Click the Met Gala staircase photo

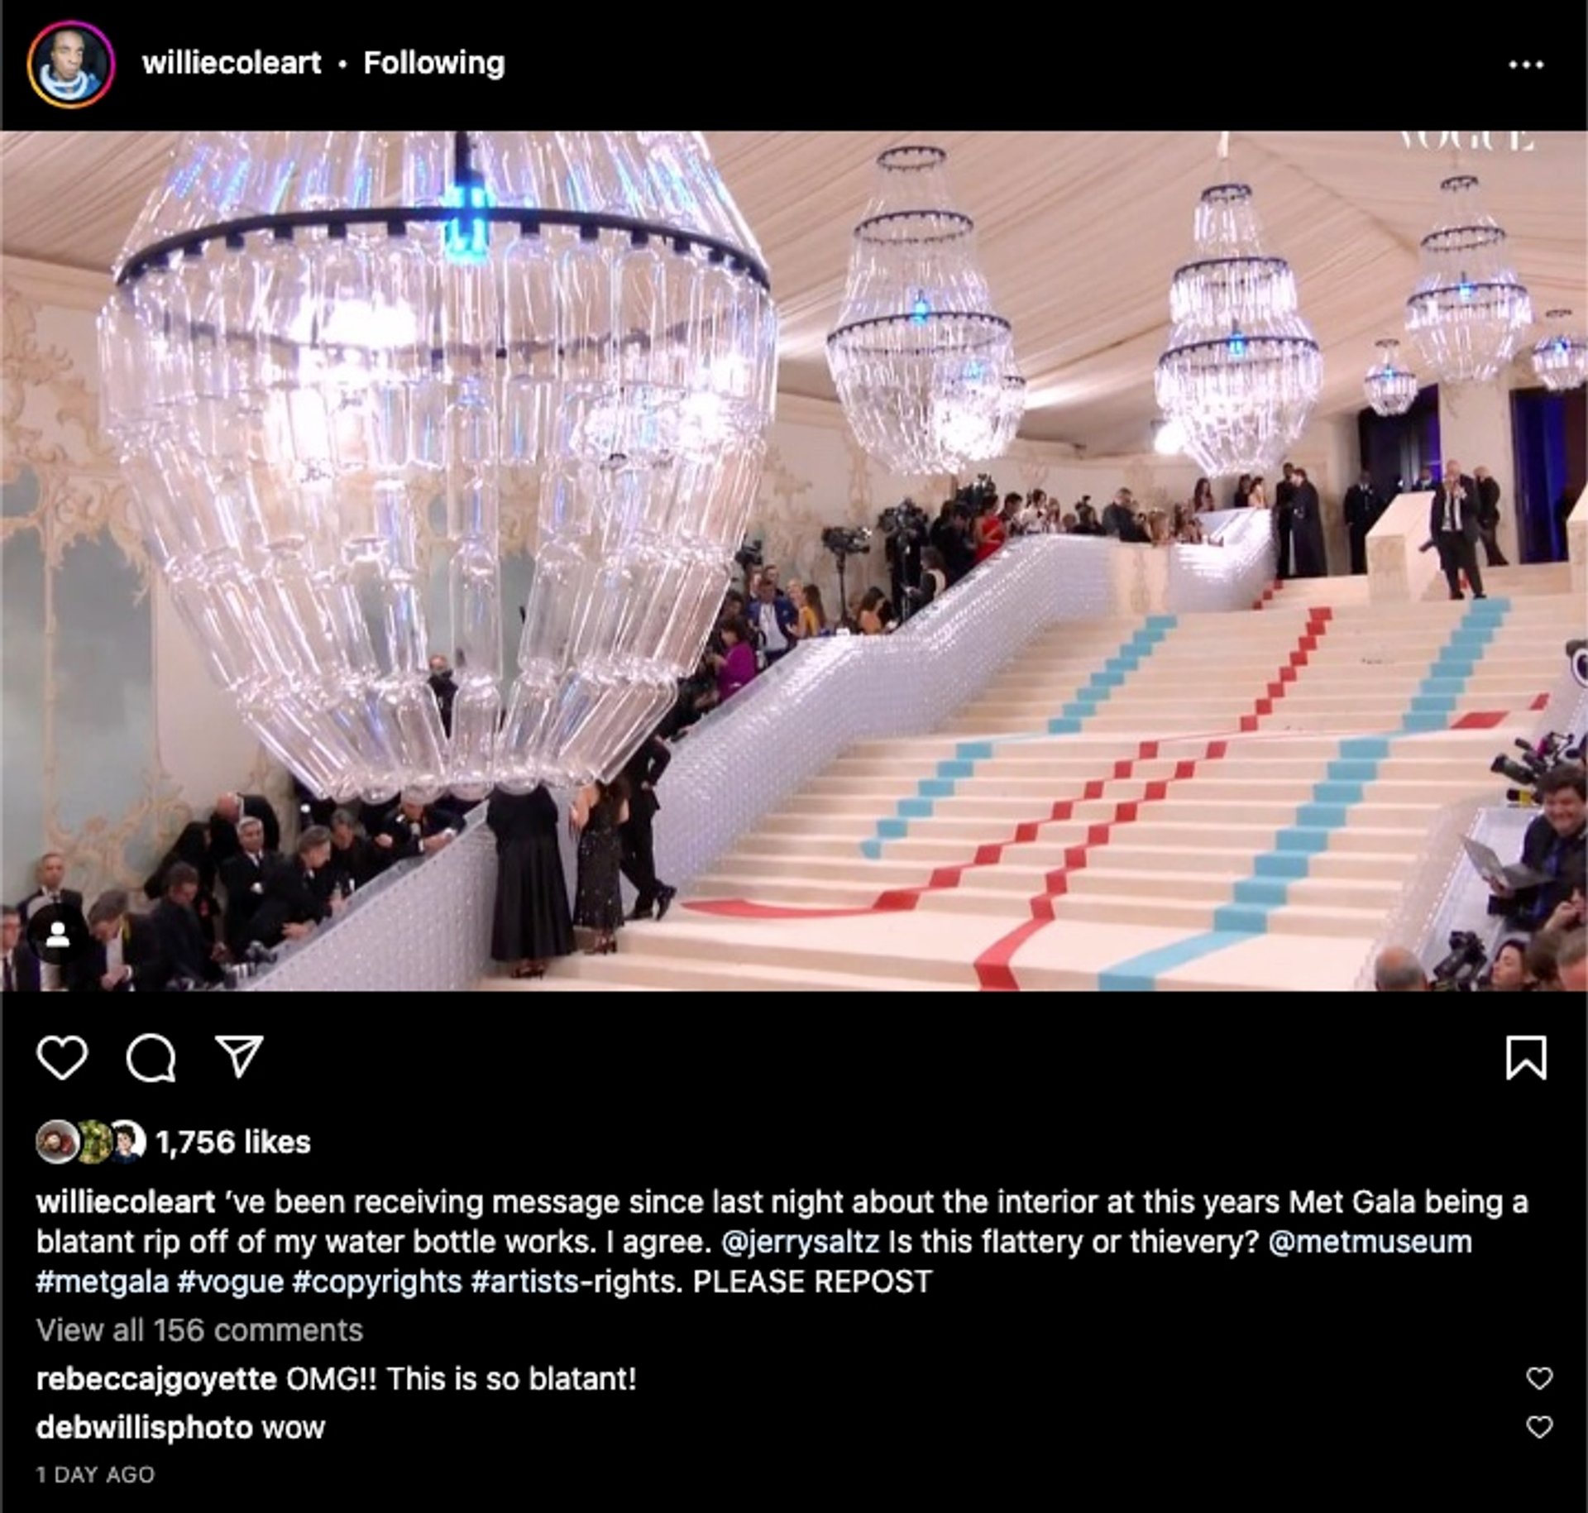click(x=794, y=561)
